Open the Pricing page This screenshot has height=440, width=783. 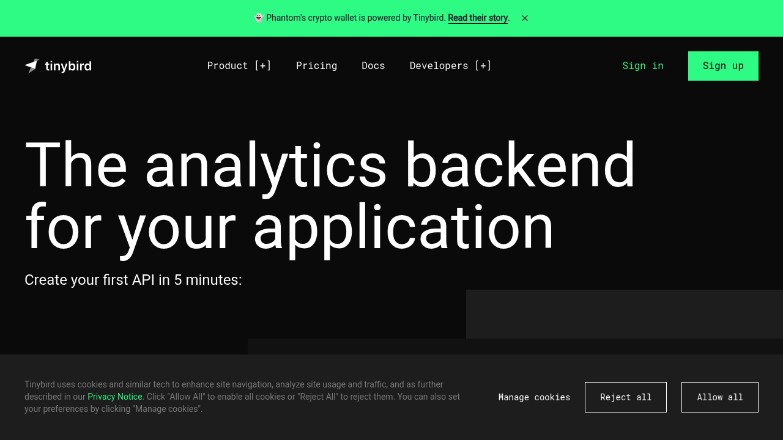coord(316,66)
